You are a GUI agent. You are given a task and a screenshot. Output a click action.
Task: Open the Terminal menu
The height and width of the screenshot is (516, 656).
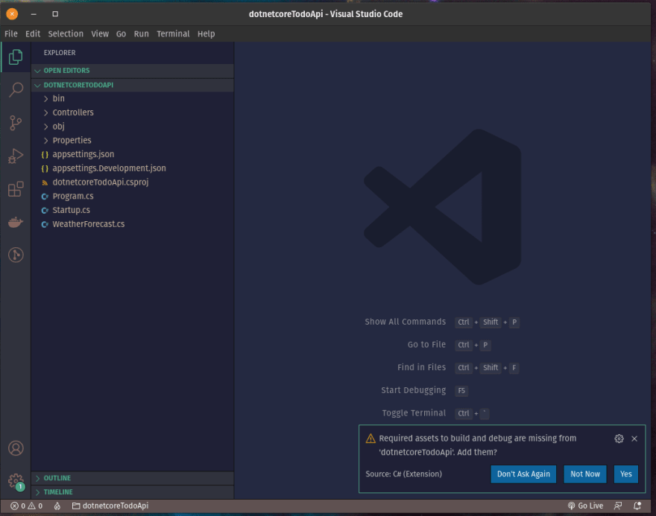(173, 34)
